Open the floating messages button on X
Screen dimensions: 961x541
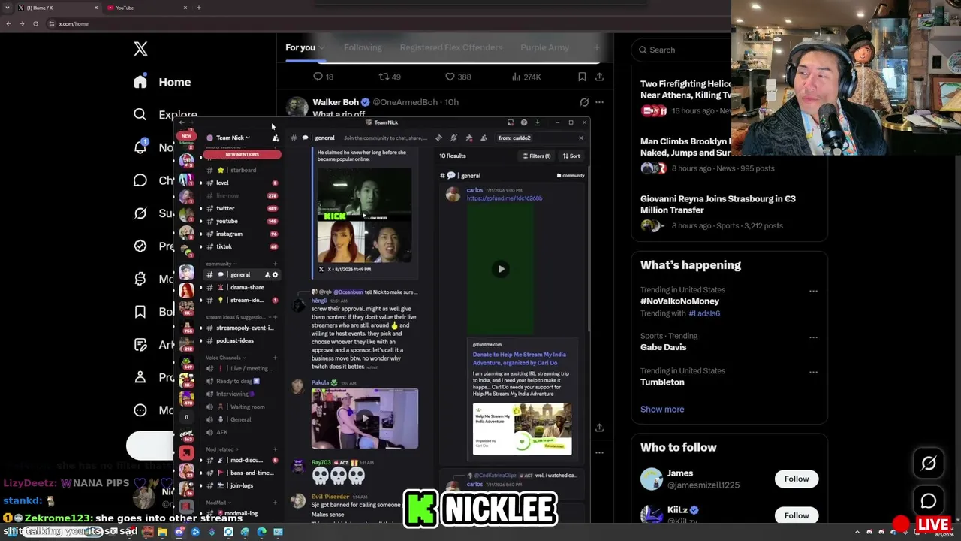tap(929, 501)
